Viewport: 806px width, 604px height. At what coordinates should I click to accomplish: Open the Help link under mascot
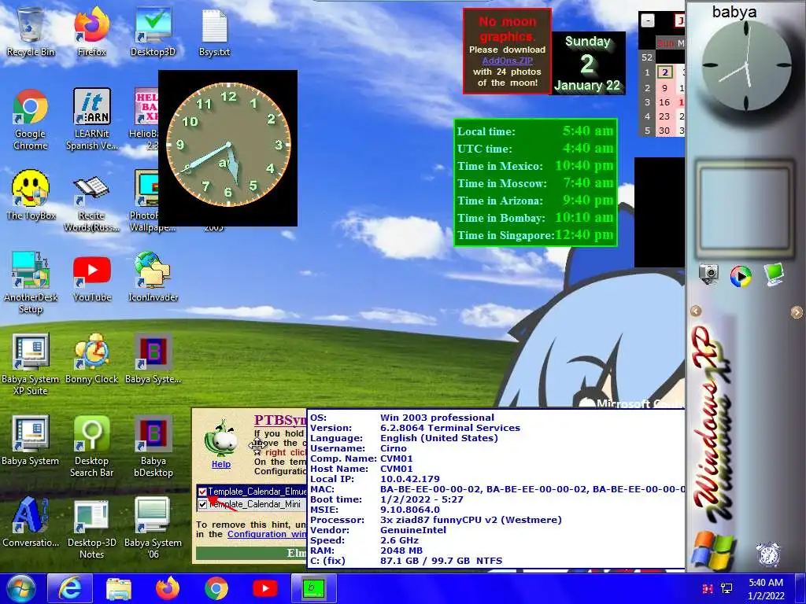pos(221,464)
